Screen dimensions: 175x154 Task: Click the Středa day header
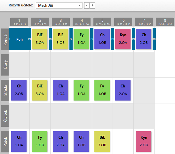click(5, 90)
